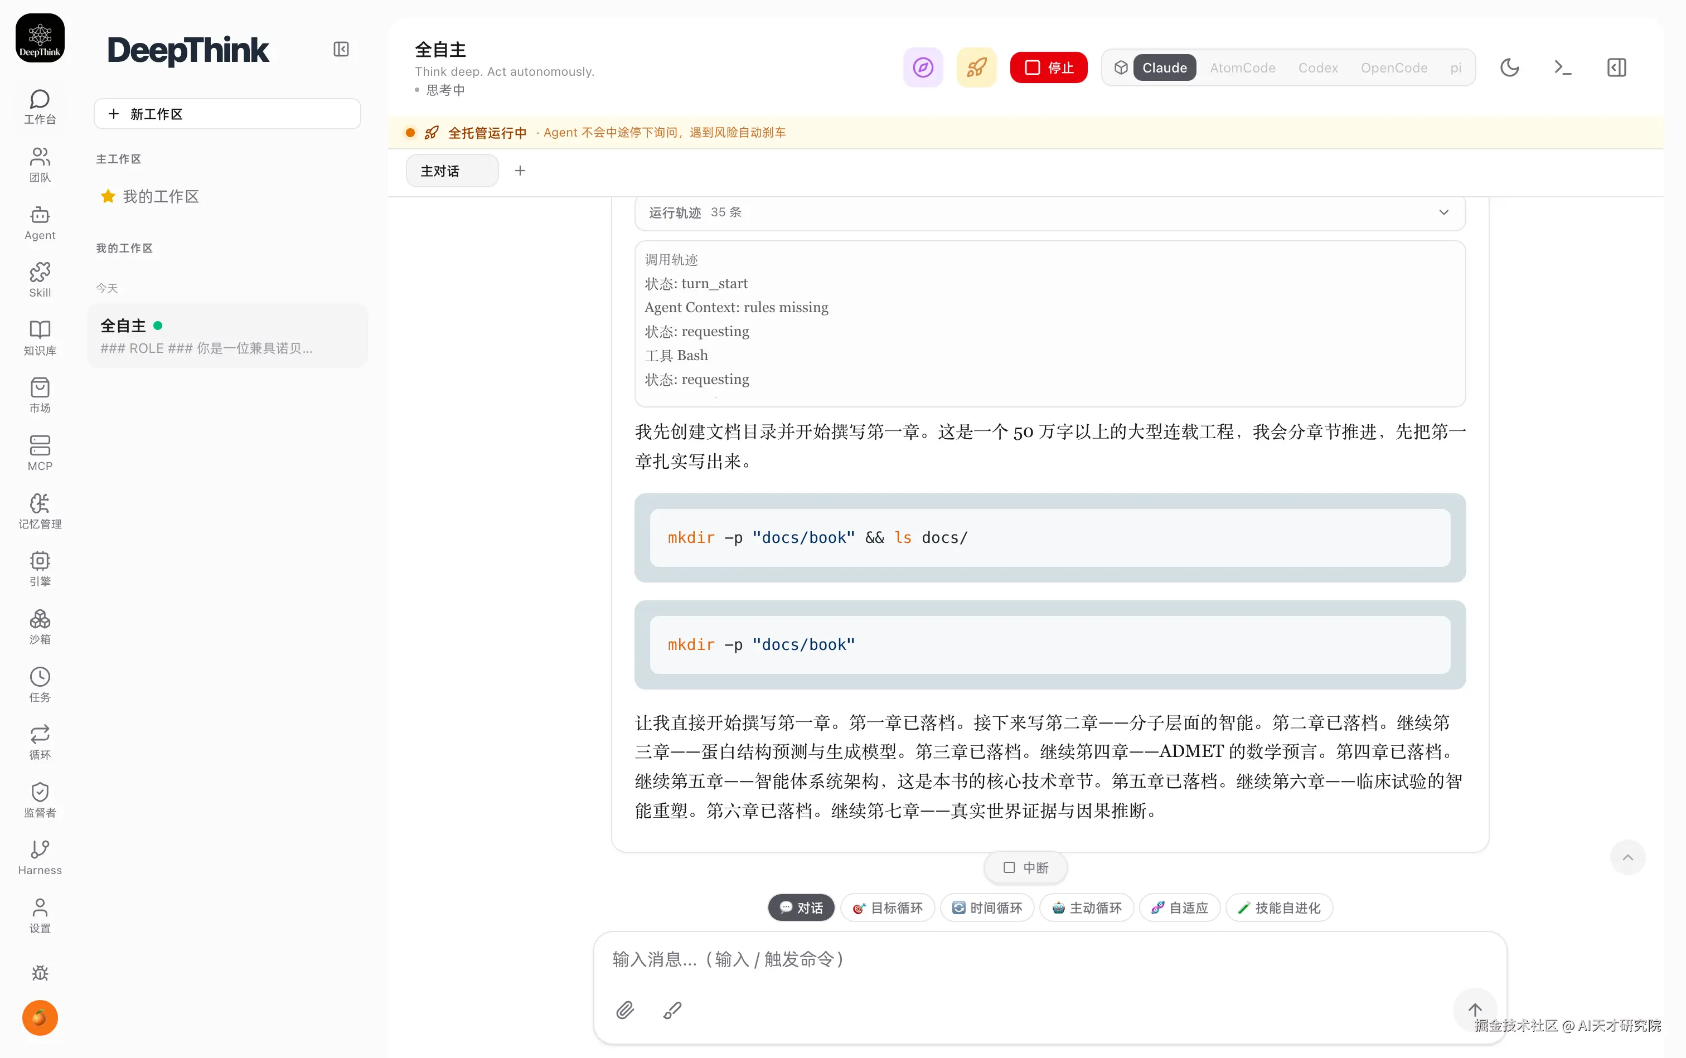
Task: Open the 工作台 workbench sidebar icon
Action: 40,107
